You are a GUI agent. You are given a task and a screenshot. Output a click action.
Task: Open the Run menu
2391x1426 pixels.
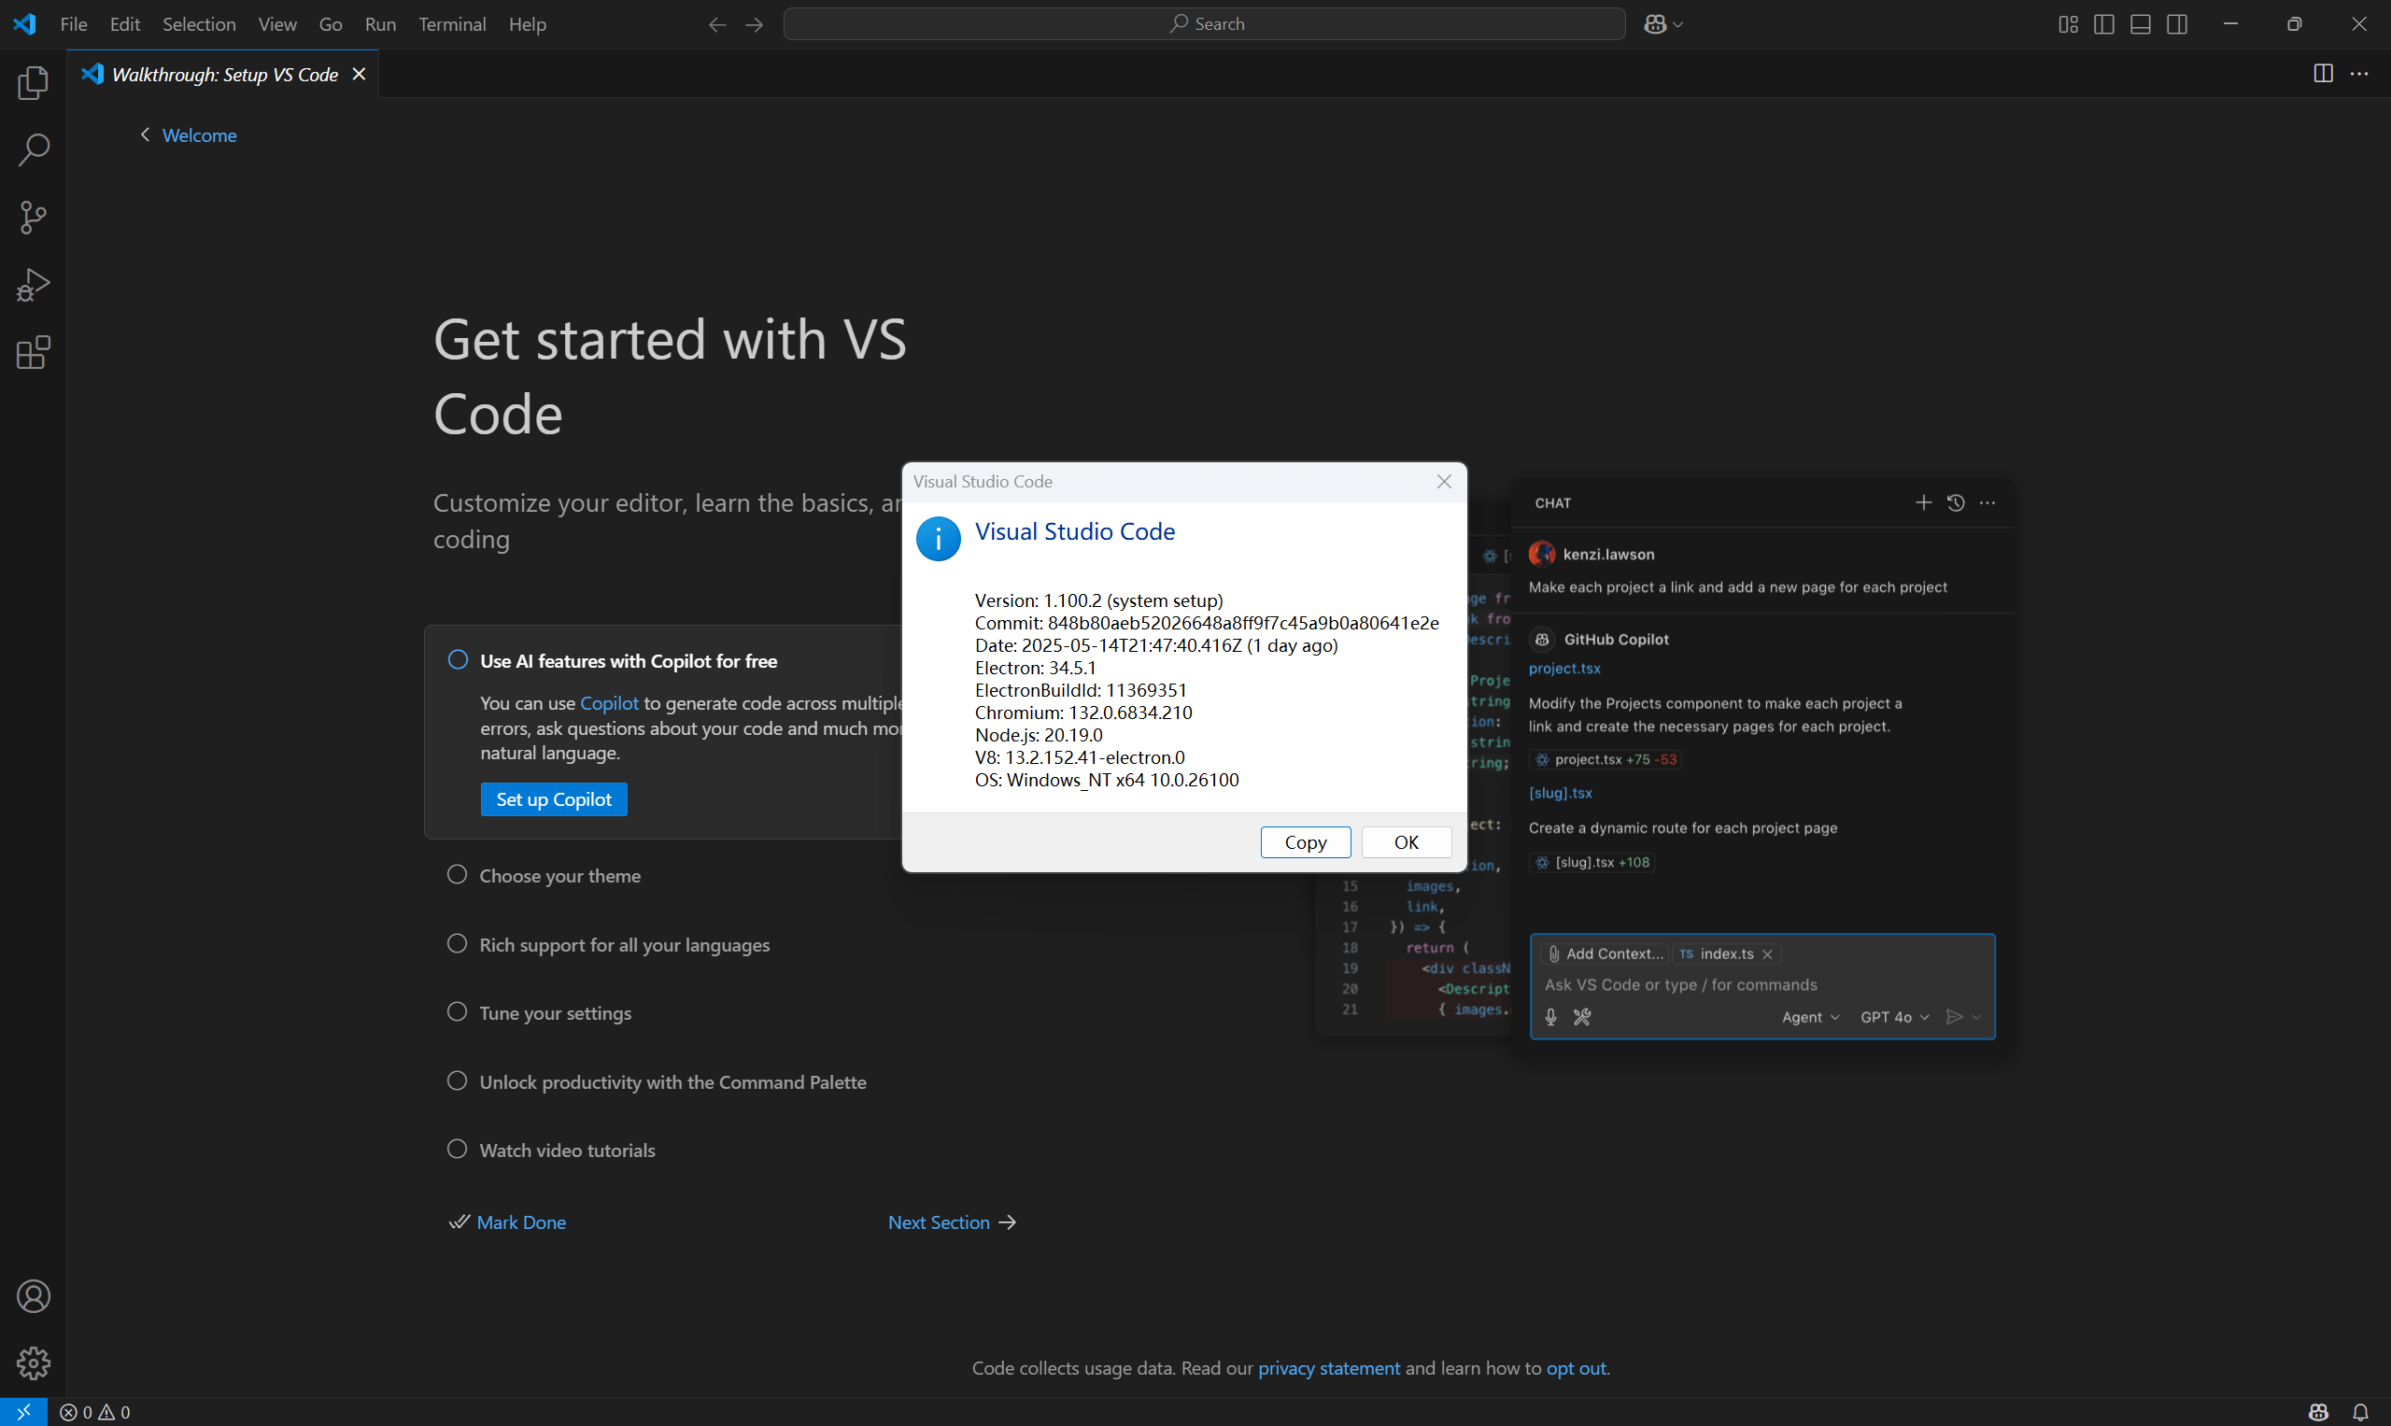tap(380, 24)
